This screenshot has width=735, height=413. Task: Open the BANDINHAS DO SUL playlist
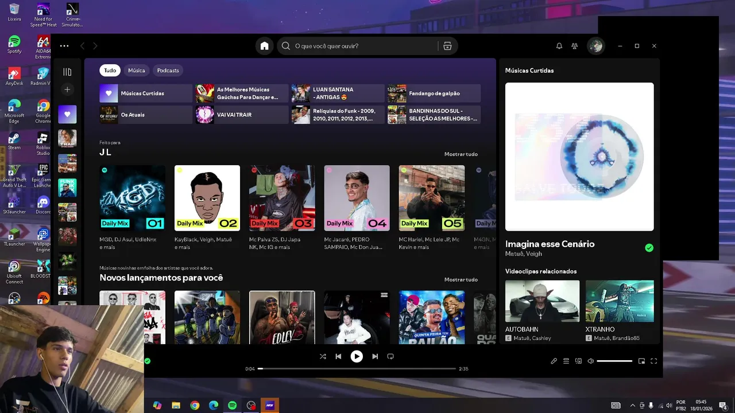coord(434,115)
